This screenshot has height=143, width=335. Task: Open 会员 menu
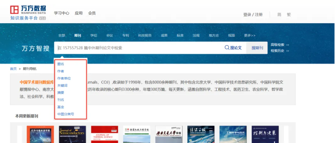pos(92,13)
